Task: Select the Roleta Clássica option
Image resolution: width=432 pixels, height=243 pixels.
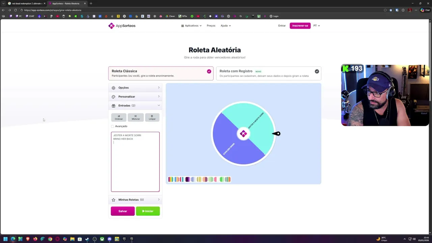Action: pos(161,73)
